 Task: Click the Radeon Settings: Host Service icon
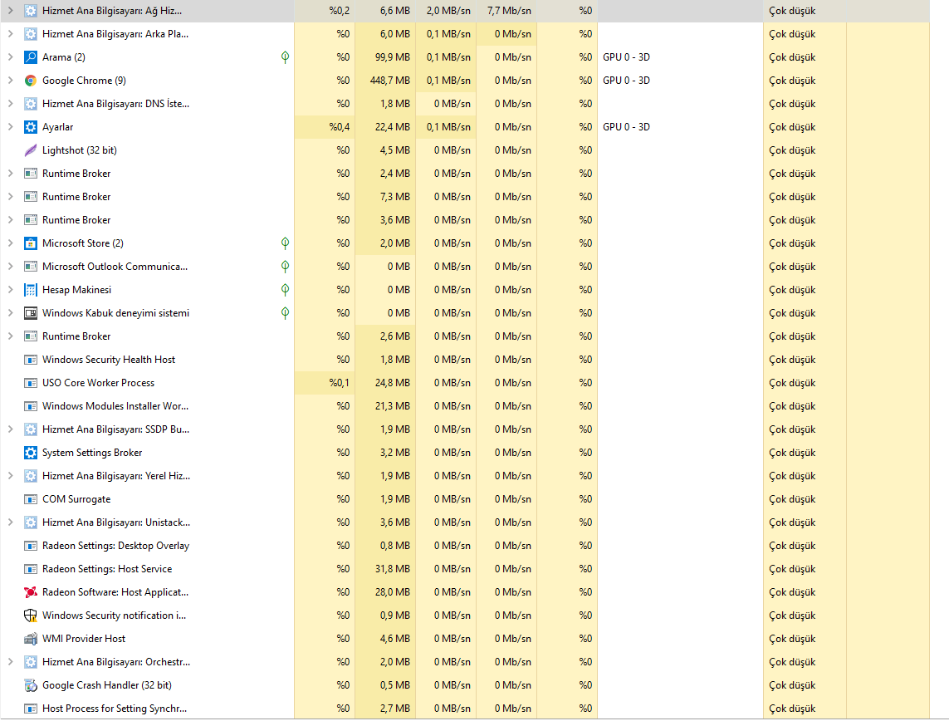30,569
